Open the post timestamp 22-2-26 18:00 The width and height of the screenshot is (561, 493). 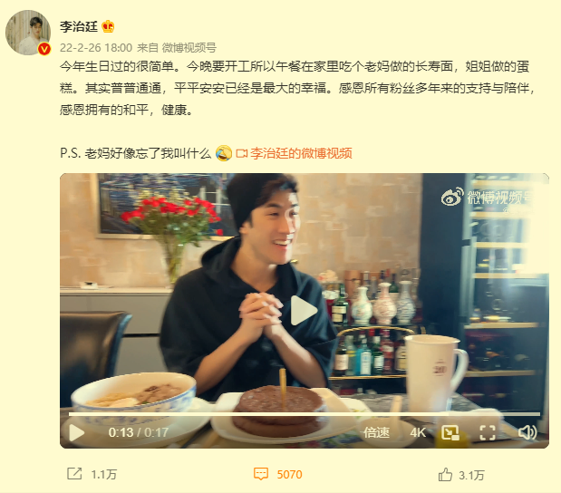tap(96, 48)
